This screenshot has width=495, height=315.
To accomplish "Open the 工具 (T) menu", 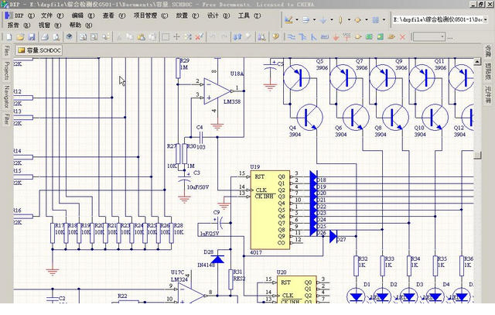I will pos(249,15).
